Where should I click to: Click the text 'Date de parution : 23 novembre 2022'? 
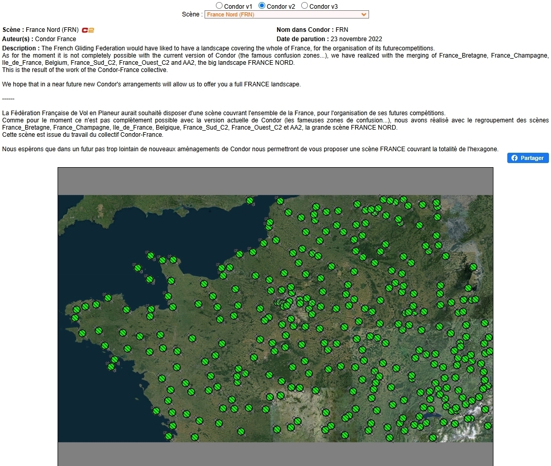pos(329,39)
